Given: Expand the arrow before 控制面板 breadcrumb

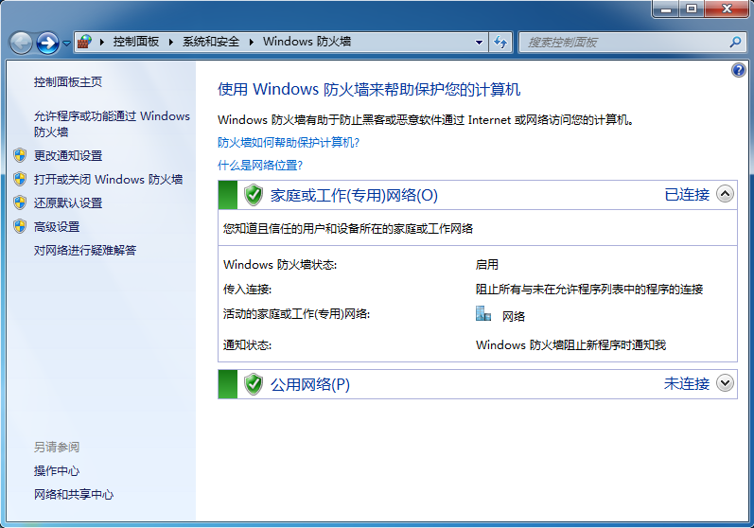Looking at the screenshot, I should pyautogui.click(x=102, y=42).
